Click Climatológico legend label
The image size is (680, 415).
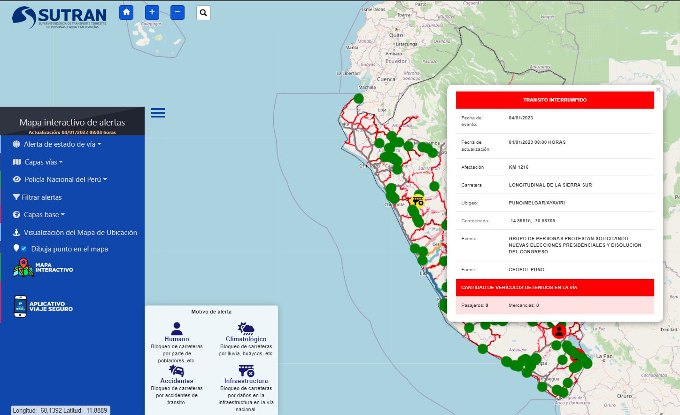pyautogui.click(x=246, y=339)
